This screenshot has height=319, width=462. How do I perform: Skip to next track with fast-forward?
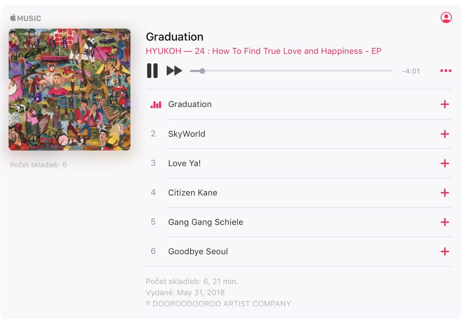(x=174, y=71)
